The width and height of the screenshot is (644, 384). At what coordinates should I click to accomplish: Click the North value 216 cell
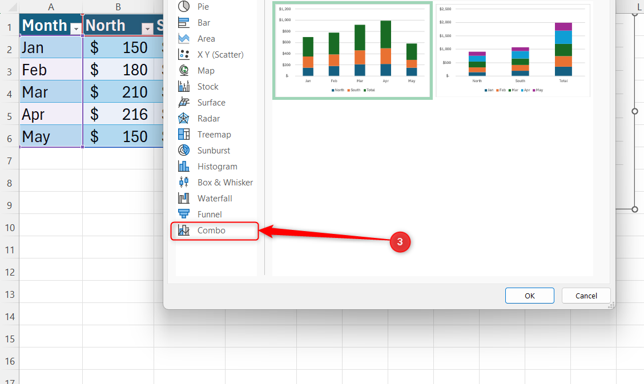(x=118, y=114)
